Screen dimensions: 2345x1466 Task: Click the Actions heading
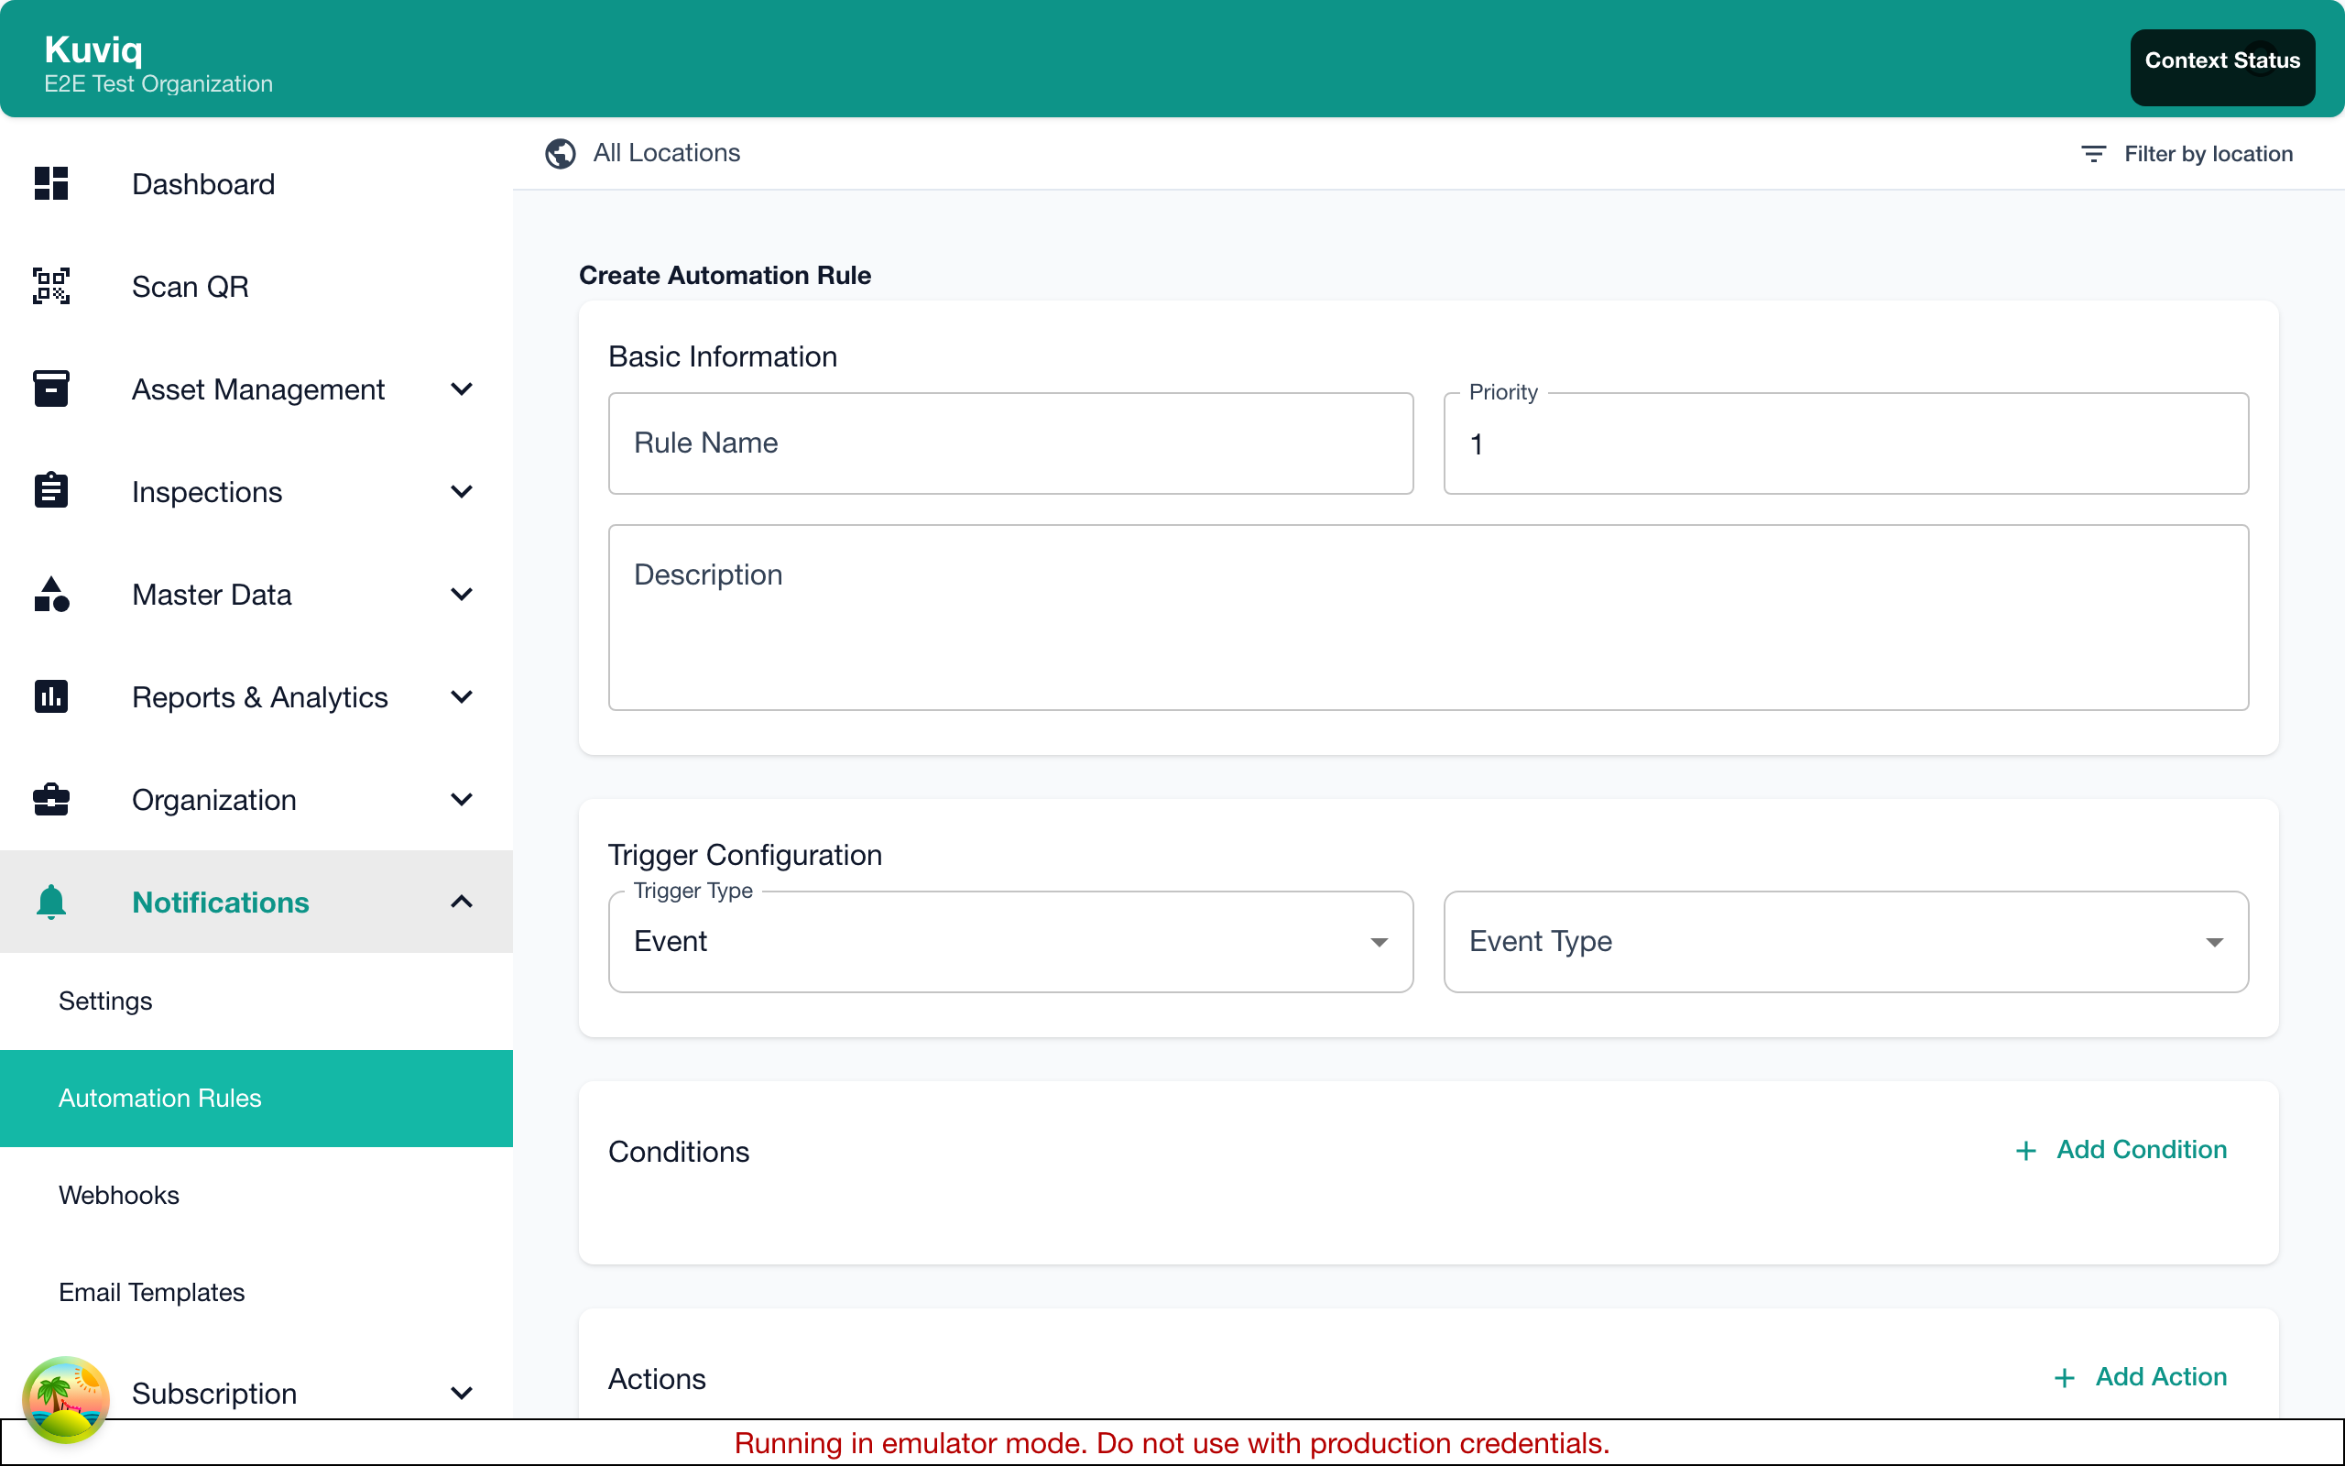click(x=657, y=1379)
